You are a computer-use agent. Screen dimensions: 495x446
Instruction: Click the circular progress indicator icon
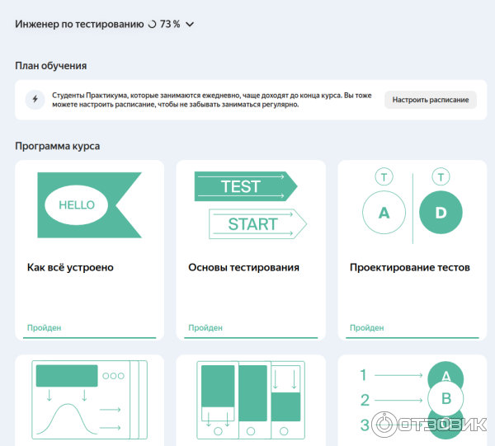click(151, 25)
